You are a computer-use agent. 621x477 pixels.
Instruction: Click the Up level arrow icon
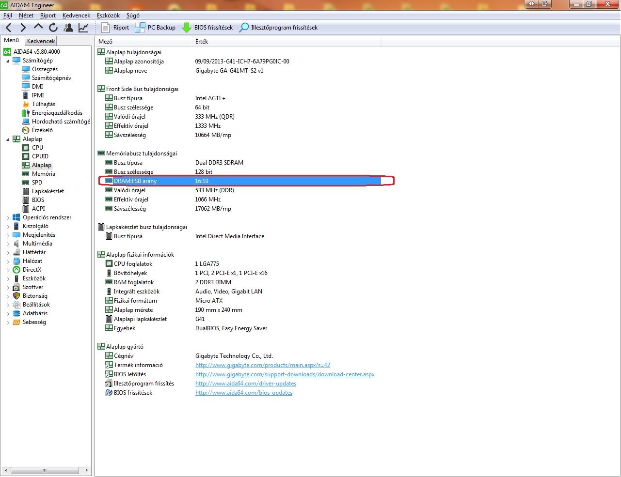point(38,27)
